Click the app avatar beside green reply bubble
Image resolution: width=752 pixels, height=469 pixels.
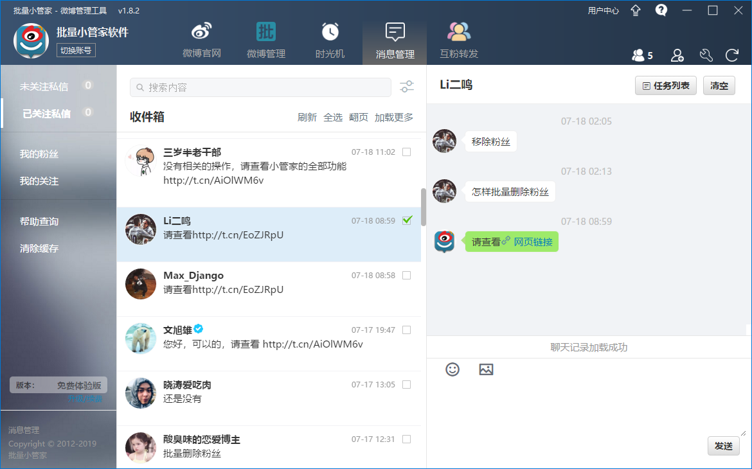tap(444, 241)
